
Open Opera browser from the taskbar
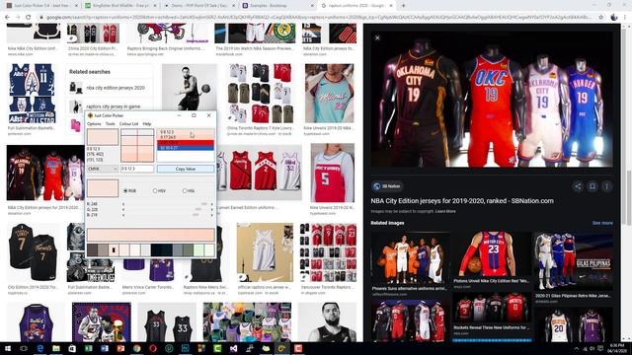tap(153, 348)
